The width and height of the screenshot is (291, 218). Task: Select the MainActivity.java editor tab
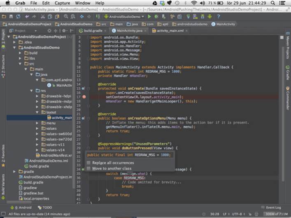(x=129, y=31)
